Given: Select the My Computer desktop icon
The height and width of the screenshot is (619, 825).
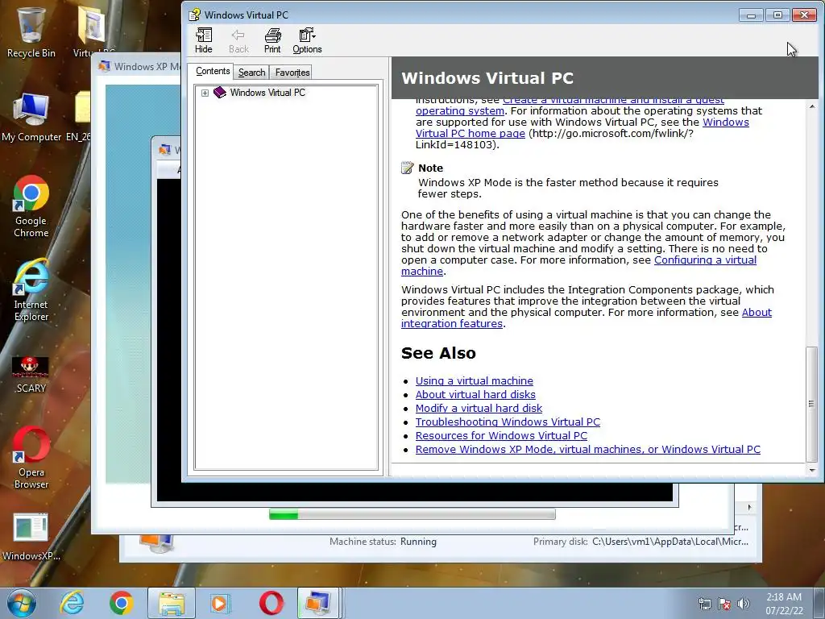Looking at the screenshot, I should point(31,118).
